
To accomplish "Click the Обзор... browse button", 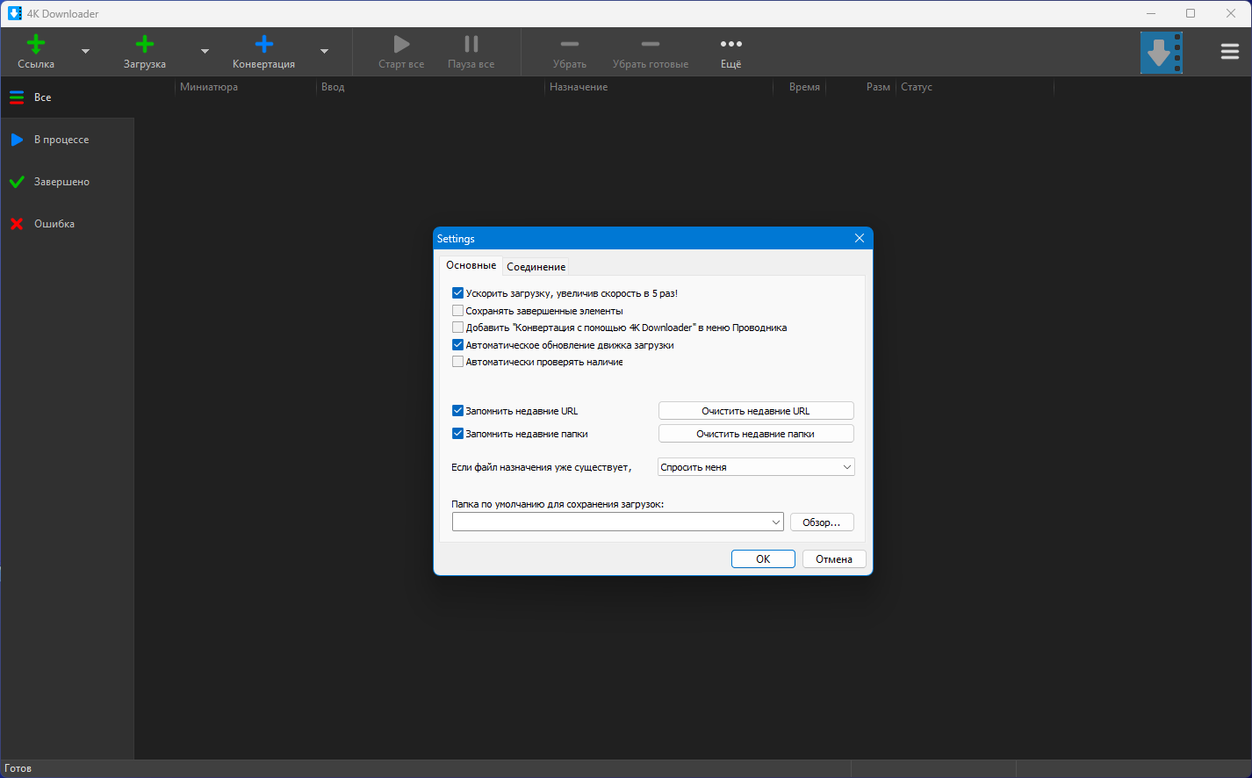I will pyautogui.click(x=821, y=522).
